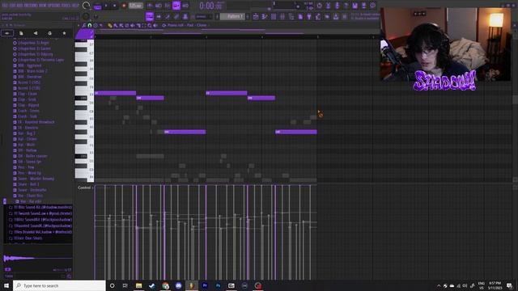
Task: Open File Explorer from the taskbar
Action: 138,285
